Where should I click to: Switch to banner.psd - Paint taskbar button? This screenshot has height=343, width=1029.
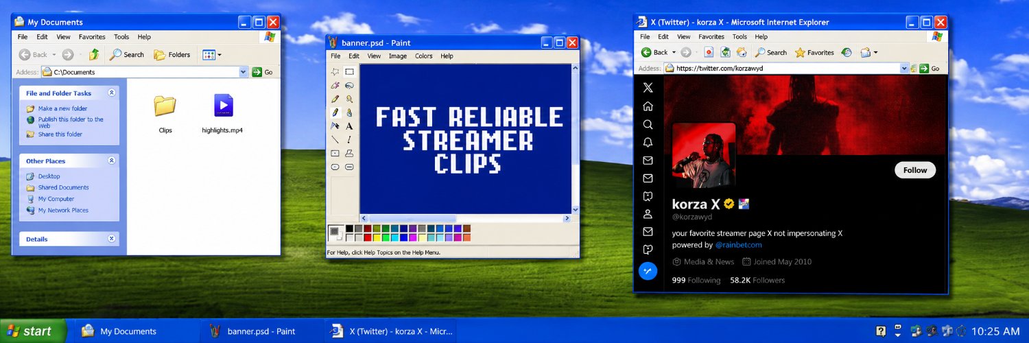[261, 331]
